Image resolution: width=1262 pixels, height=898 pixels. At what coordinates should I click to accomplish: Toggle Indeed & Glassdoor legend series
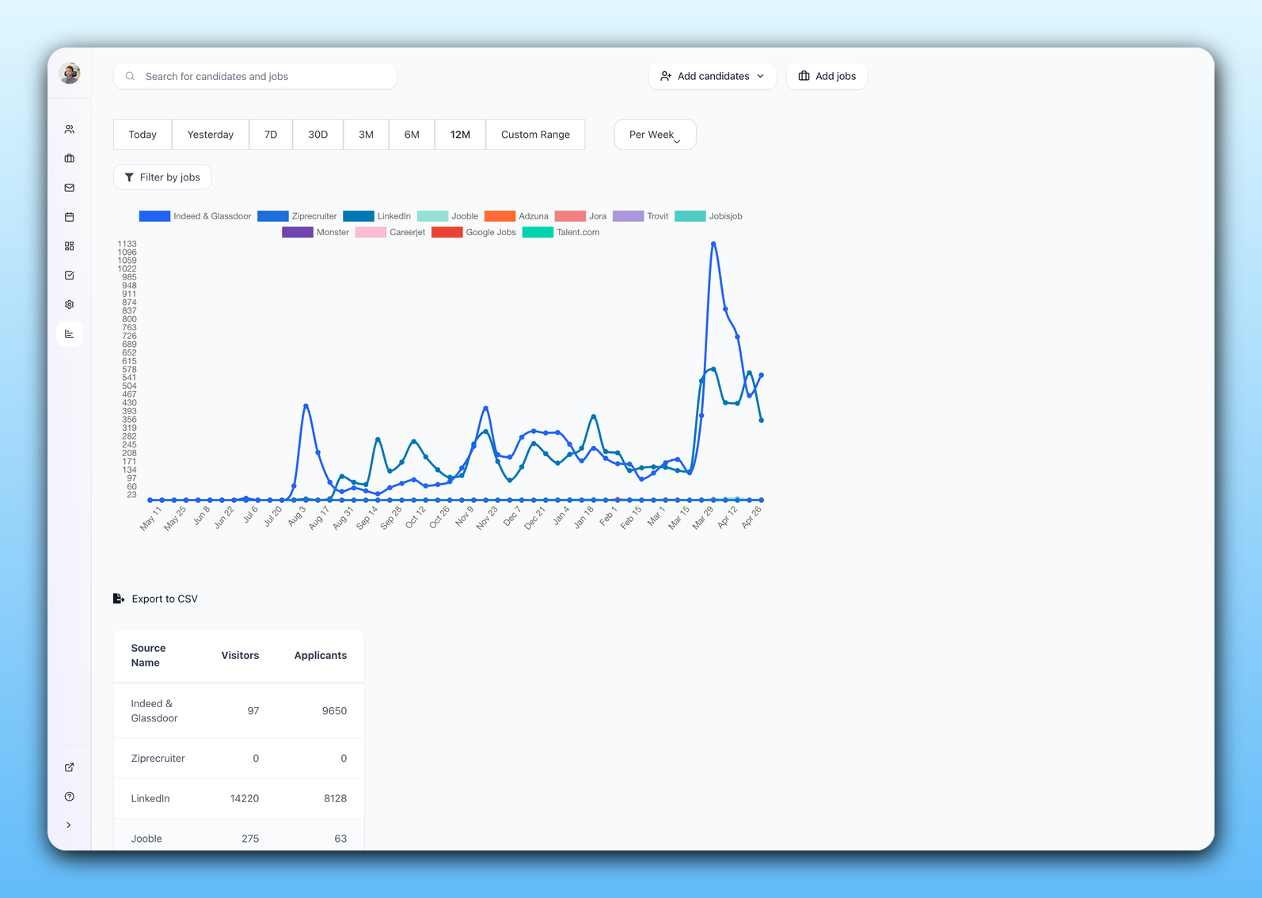coord(195,216)
